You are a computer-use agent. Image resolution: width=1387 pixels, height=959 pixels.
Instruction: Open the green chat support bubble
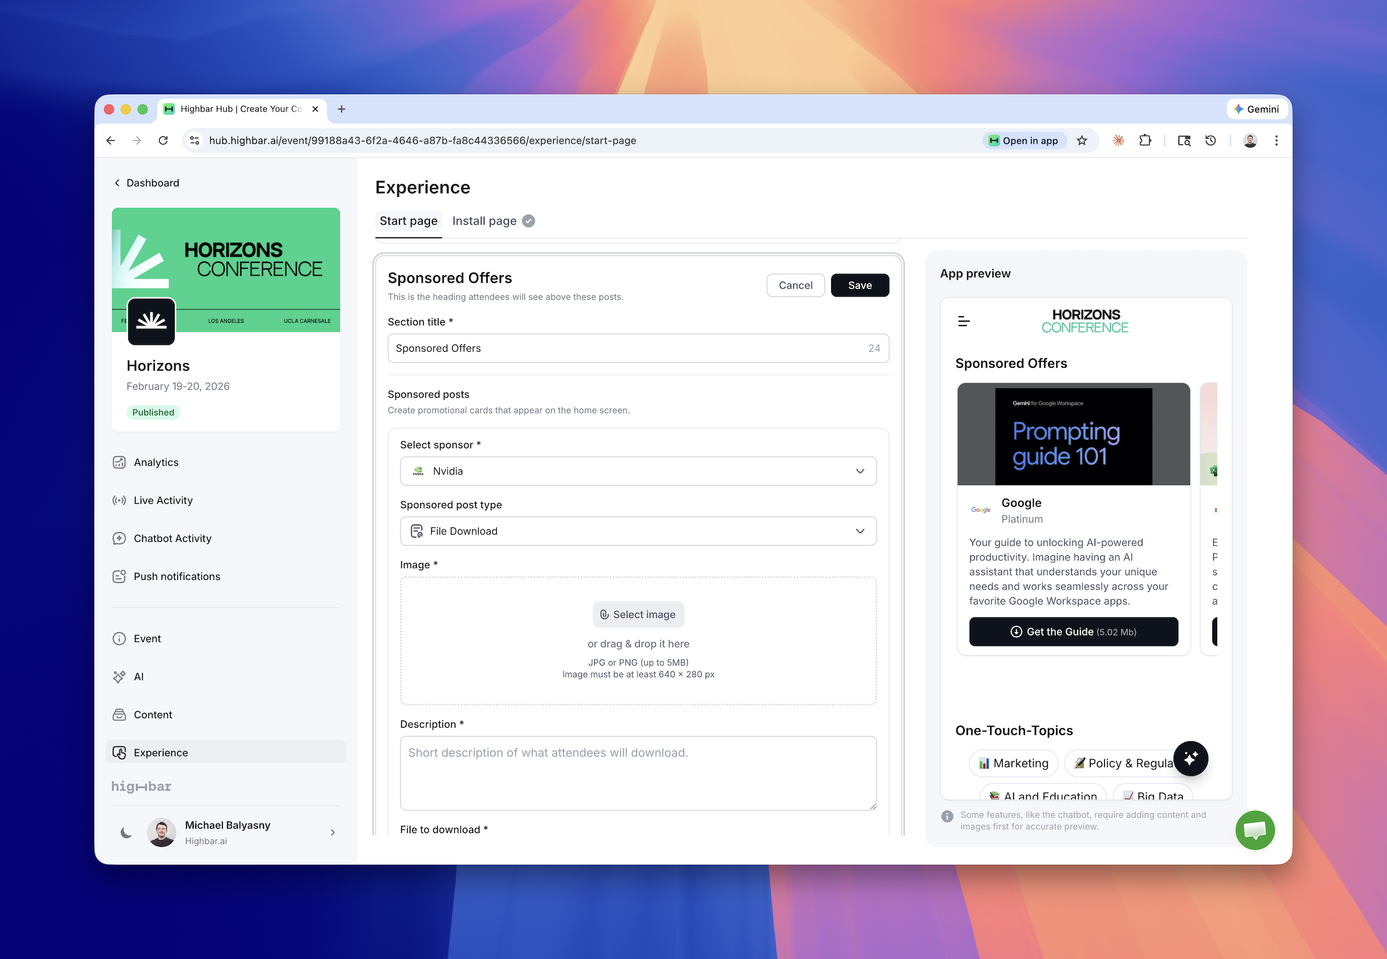[1255, 830]
